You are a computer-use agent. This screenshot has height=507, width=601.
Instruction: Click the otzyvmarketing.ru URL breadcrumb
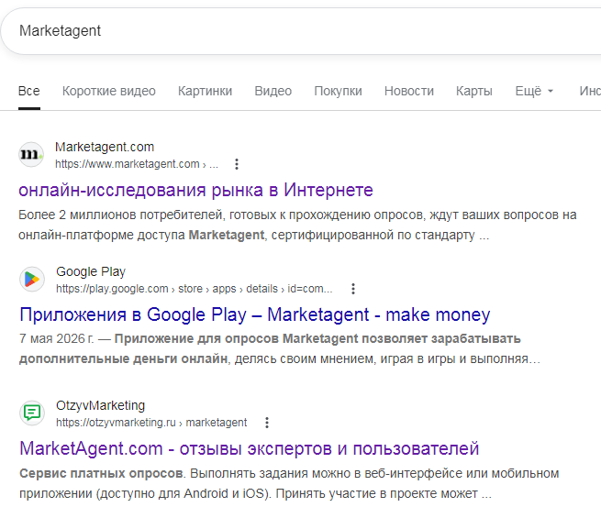coord(151,423)
